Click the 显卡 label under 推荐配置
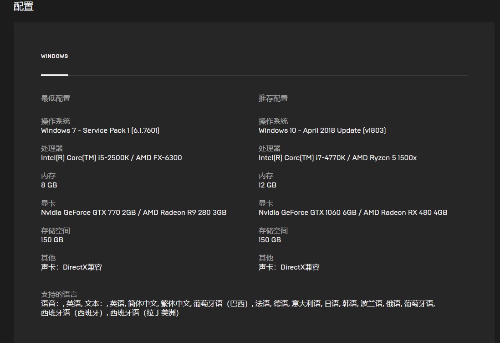The width and height of the screenshot is (500, 343). coord(266,203)
